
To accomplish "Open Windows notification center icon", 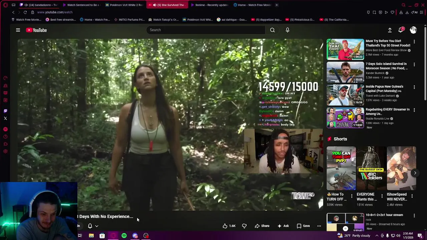I will (x=420, y=236).
